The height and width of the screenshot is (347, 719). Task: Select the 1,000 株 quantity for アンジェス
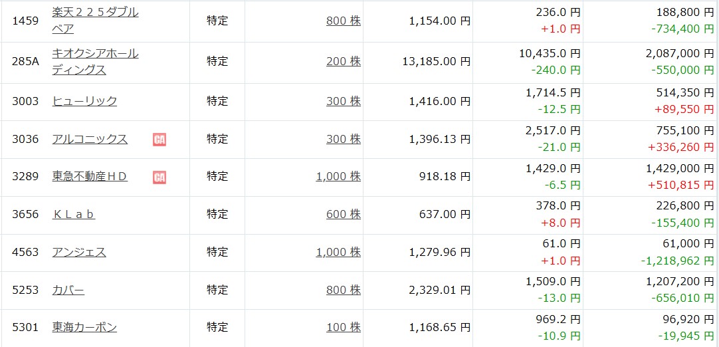click(338, 252)
